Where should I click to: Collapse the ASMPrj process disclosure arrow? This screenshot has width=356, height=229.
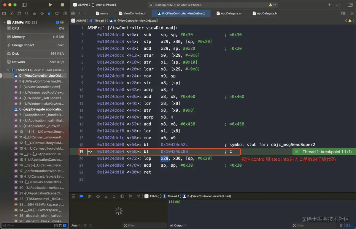pyautogui.click(x=4, y=23)
